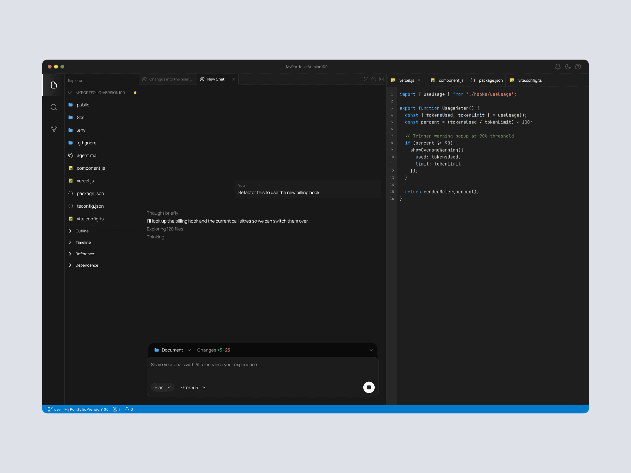Collapse the MYPORTFOLIO-VERSION100 root folder

(x=70, y=93)
